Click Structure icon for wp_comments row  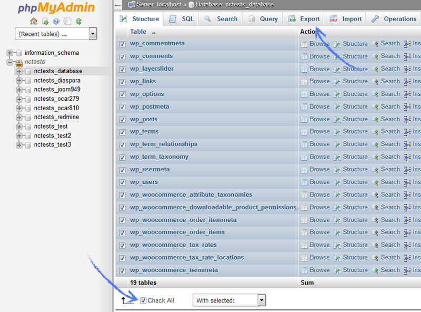click(337, 56)
